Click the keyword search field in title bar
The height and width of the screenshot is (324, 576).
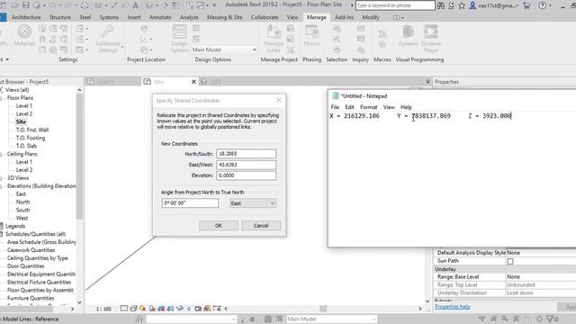click(x=395, y=5)
